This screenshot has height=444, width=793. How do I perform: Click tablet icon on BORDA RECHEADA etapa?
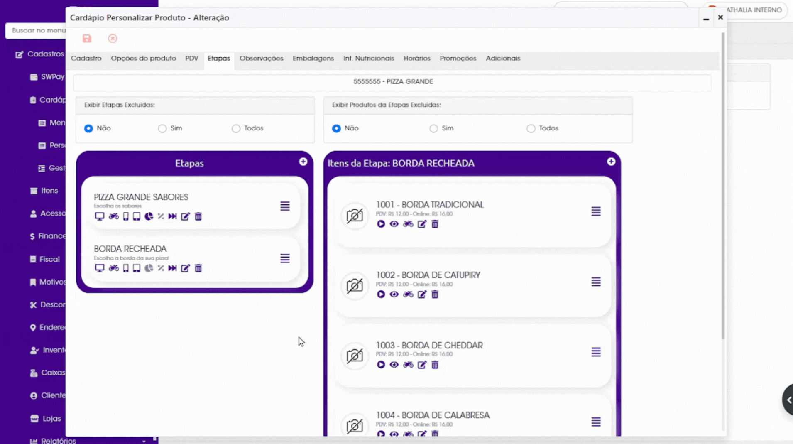click(x=136, y=268)
